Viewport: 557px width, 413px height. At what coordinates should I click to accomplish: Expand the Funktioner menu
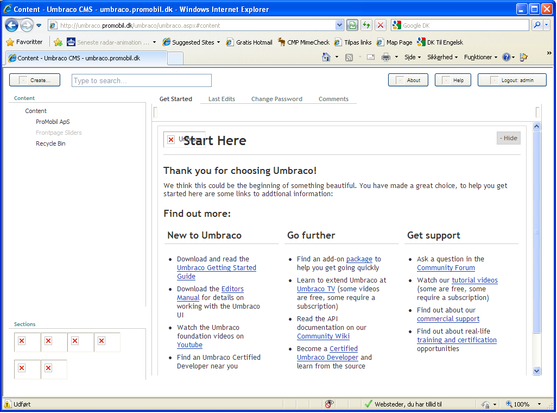[x=480, y=57]
